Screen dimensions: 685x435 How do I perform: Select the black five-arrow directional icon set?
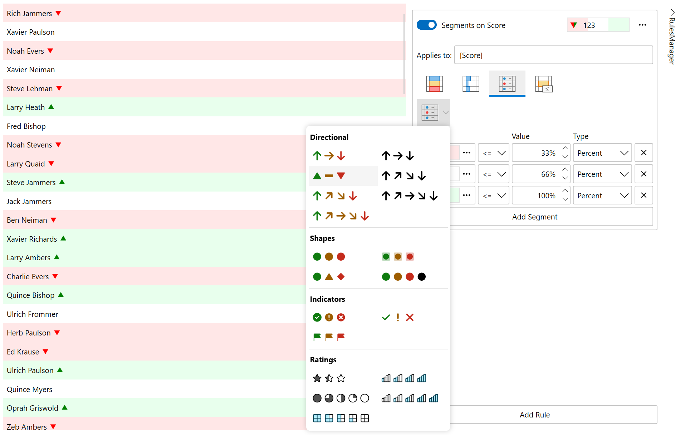coord(410,196)
